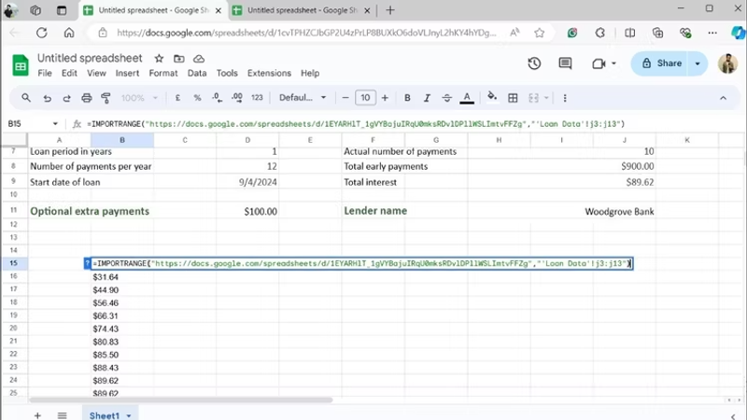Open the font family dropdown
Screen dimensions: 747x420
click(x=300, y=98)
